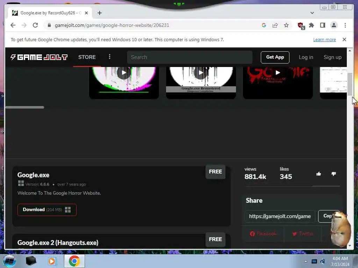
Task: Click Log in
Action: [306, 57]
